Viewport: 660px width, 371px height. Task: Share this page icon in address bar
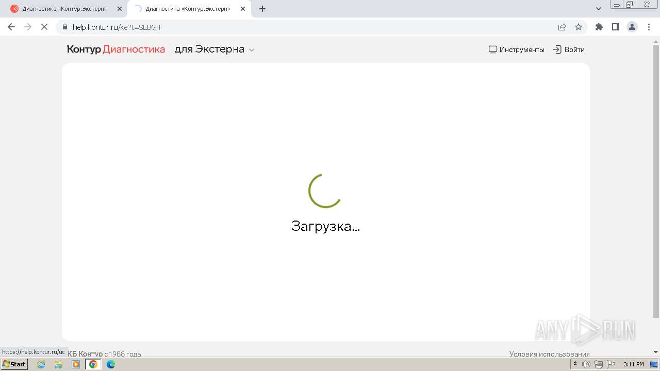[x=562, y=27]
